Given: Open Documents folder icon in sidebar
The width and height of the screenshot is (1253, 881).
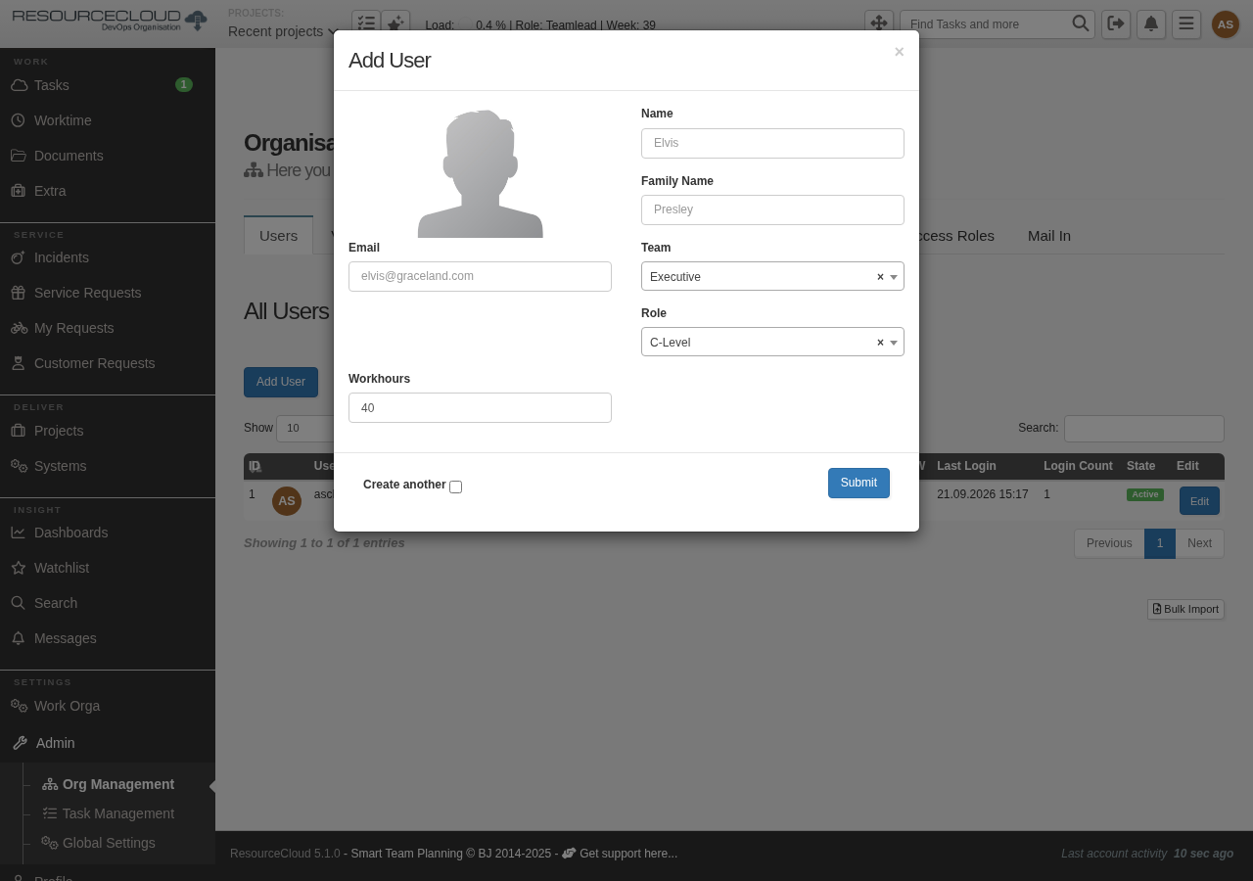Looking at the screenshot, I should [x=19, y=156].
